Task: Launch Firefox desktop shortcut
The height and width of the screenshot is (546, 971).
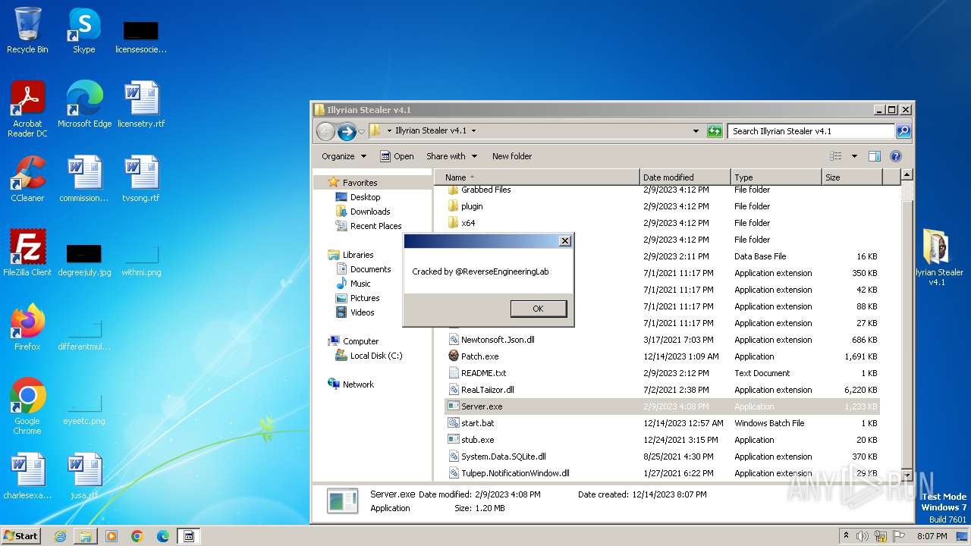Action: 27,328
